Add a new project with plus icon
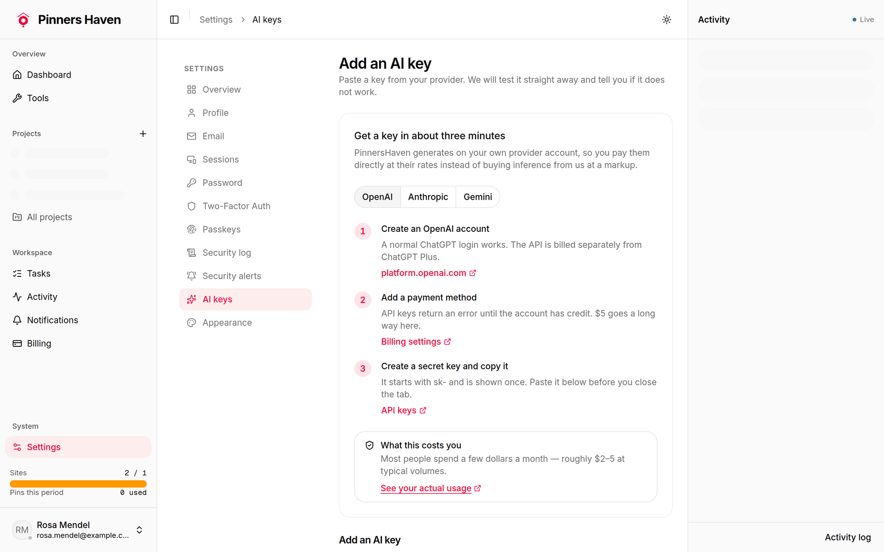Screen dimensions: 884x552 [143, 134]
